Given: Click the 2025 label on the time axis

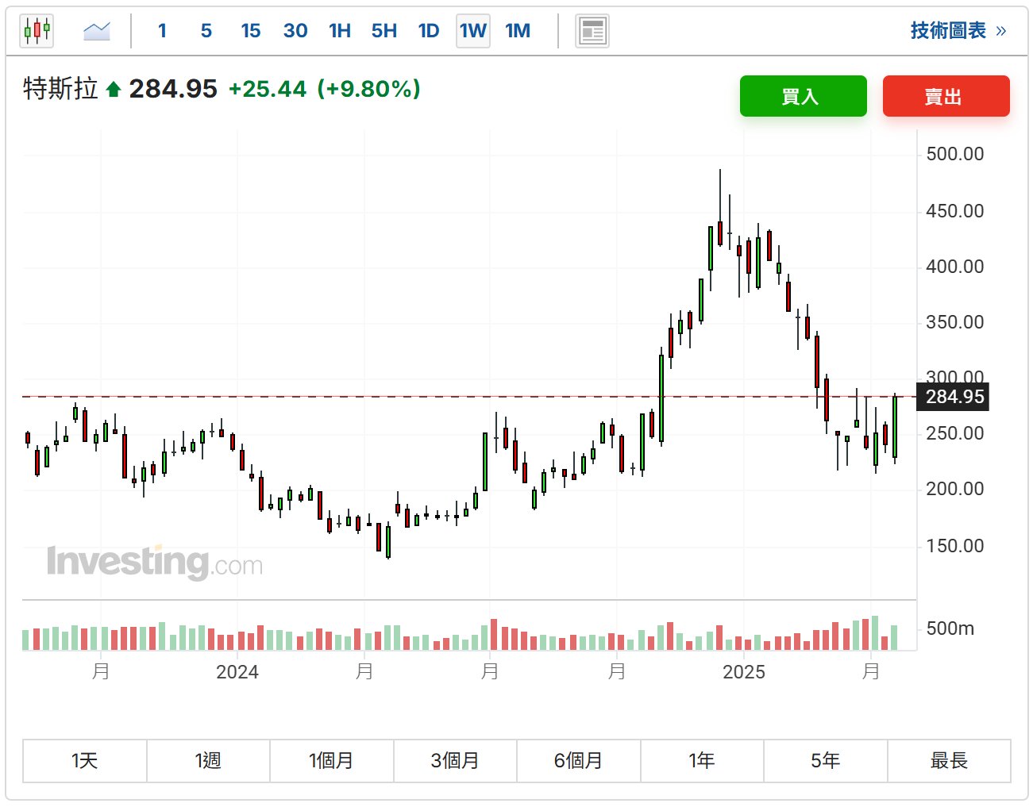Looking at the screenshot, I should pos(744,672).
